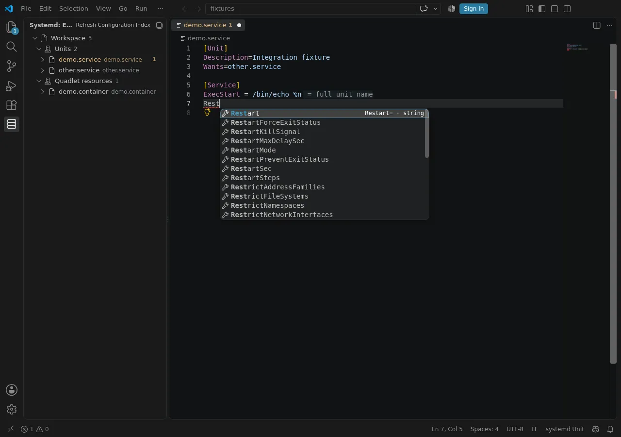621x437 pixels.
Task: Click the suggestion list scrollbar
Action: click(427, 134)
